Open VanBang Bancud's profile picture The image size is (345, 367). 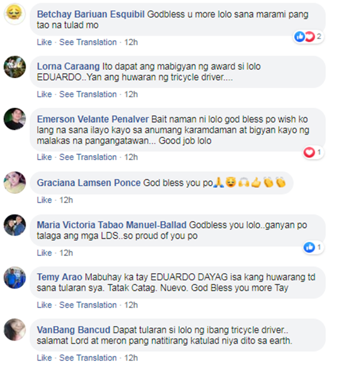click(15, 330)
